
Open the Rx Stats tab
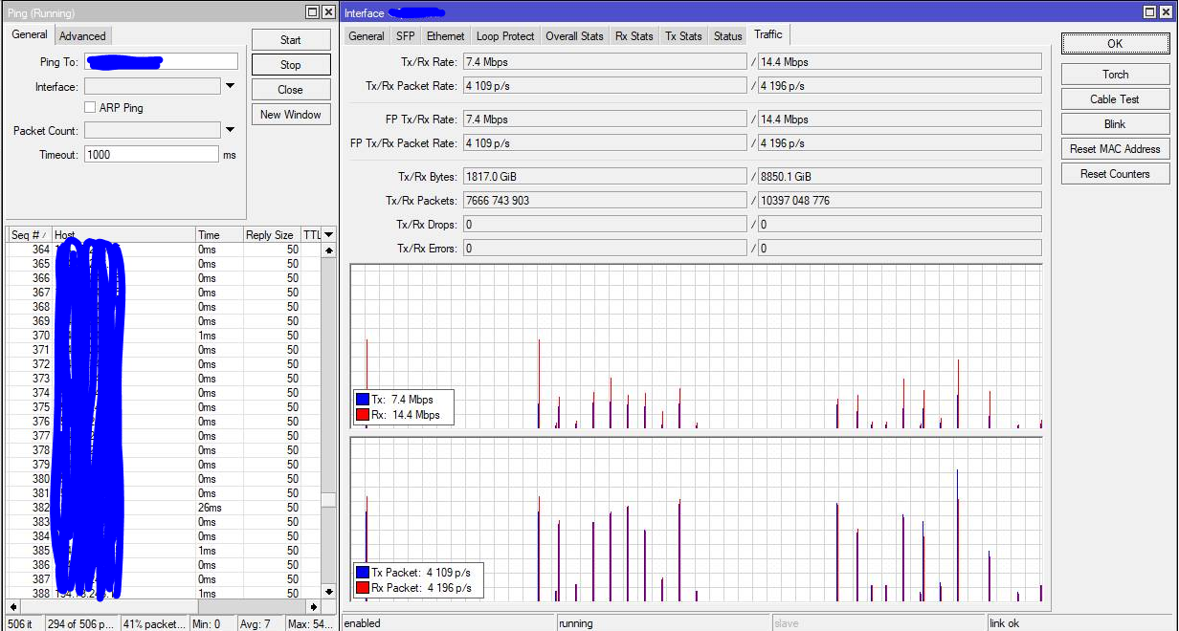[x=634, y=36]
